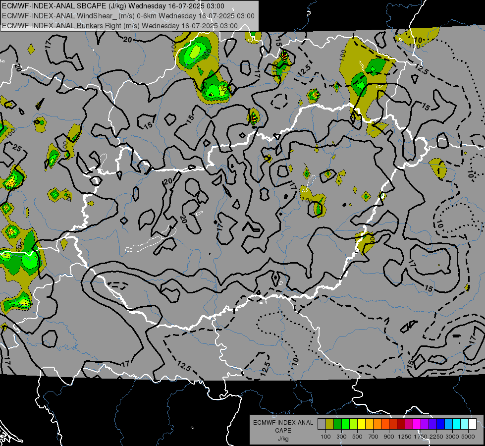The image size is (485, 446).
Task: Pick the cyan swatch right of 3000 tick
Action: 457,424
